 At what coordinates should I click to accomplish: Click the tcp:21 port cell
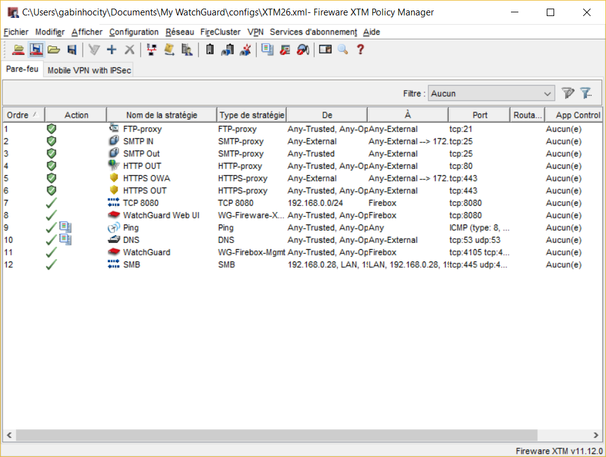tap(460, 129)
